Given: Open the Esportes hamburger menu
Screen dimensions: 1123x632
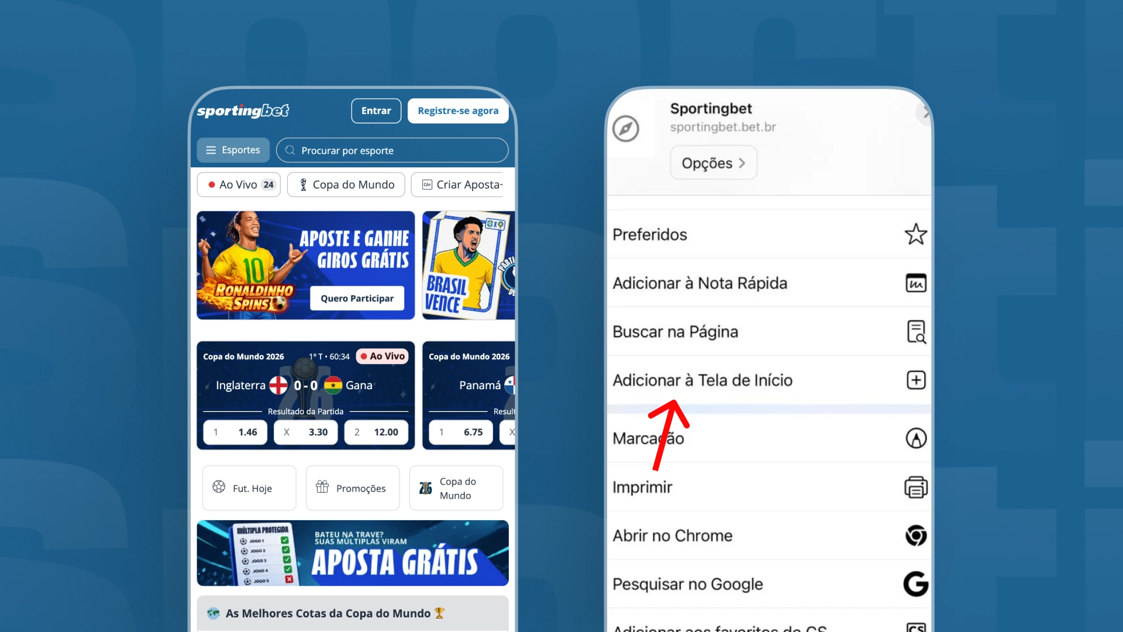Looking at the screenshot, I should tap(233, 150).
